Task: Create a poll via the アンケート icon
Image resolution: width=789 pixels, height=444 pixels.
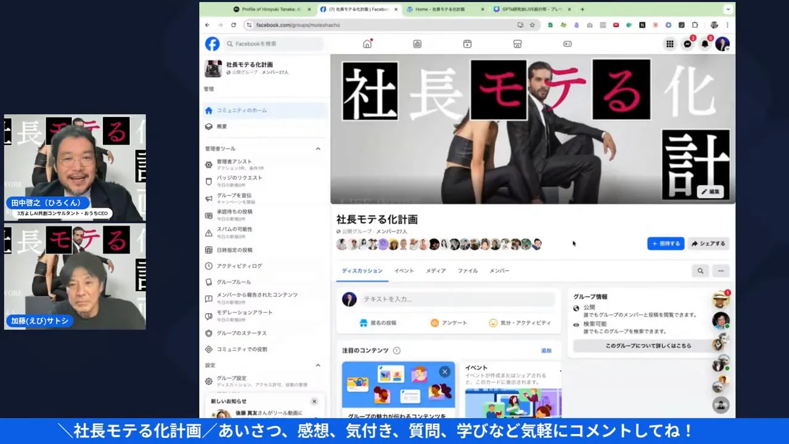Action: pyautogui.click(x=449, y=323)
